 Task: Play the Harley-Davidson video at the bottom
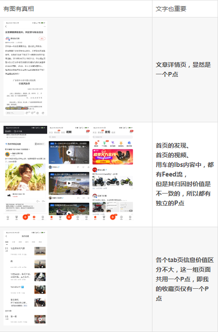[69, 209]
